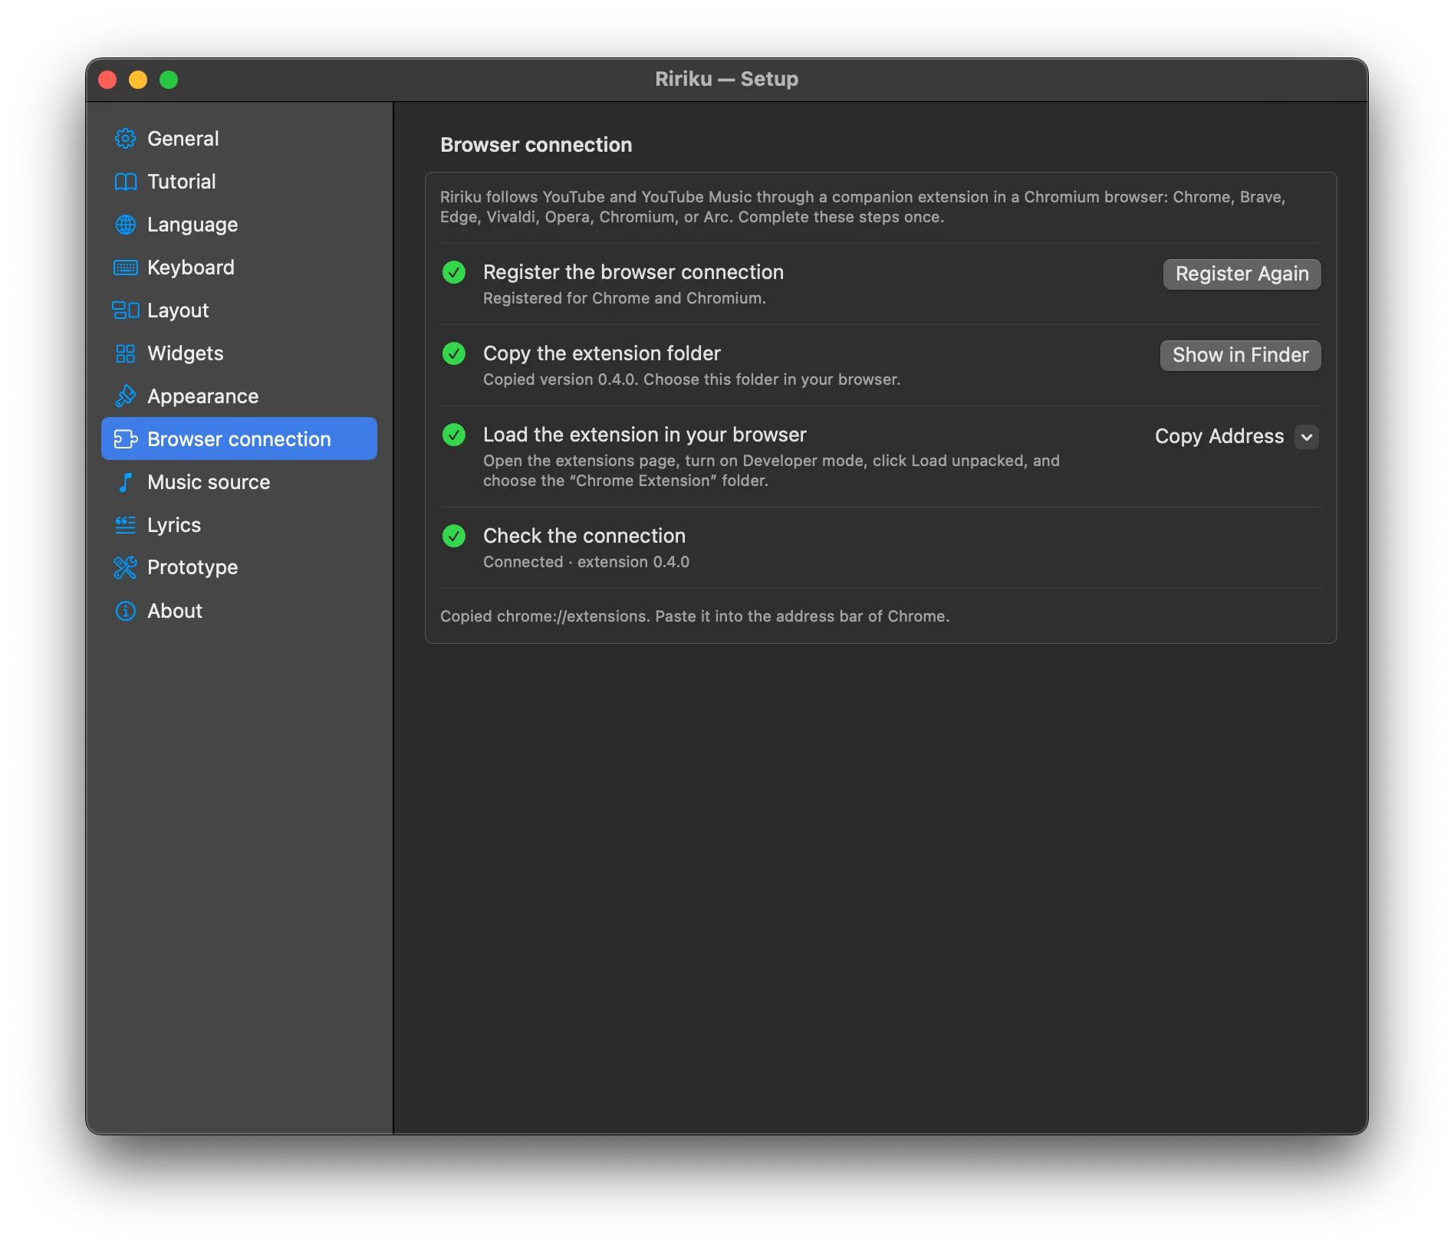Viewport: 1454px width, 1248px height.
Task: Click green checkmark beside Register the browser connection
Action: point(454,272)
